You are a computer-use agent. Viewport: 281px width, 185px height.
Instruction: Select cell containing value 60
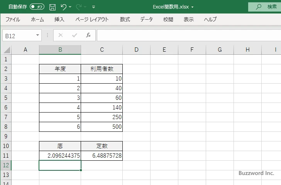[x=102, y=98]
